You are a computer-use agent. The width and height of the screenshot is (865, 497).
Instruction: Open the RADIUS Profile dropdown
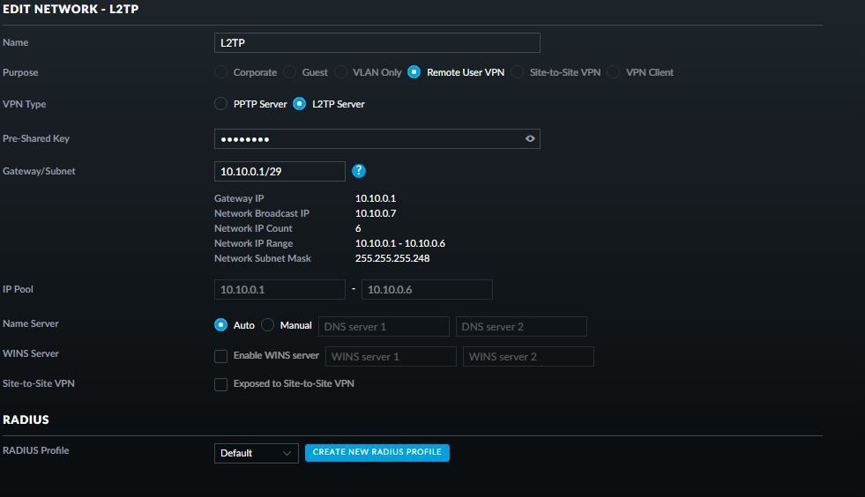(x=256, y=453)
